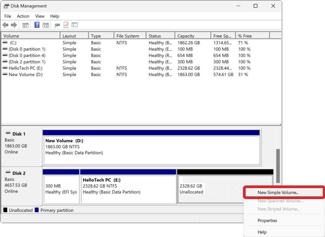Click Help in the context menu
Viewport: 325px width, 237px height.
coord(262,232)
